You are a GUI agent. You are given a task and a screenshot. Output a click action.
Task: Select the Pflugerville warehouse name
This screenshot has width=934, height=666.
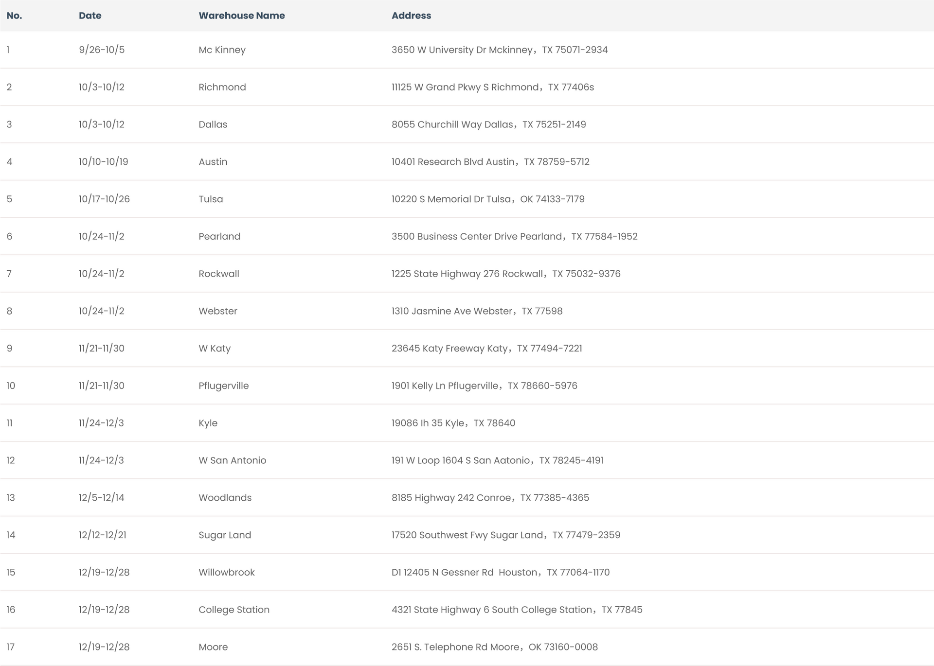(223, 386)
